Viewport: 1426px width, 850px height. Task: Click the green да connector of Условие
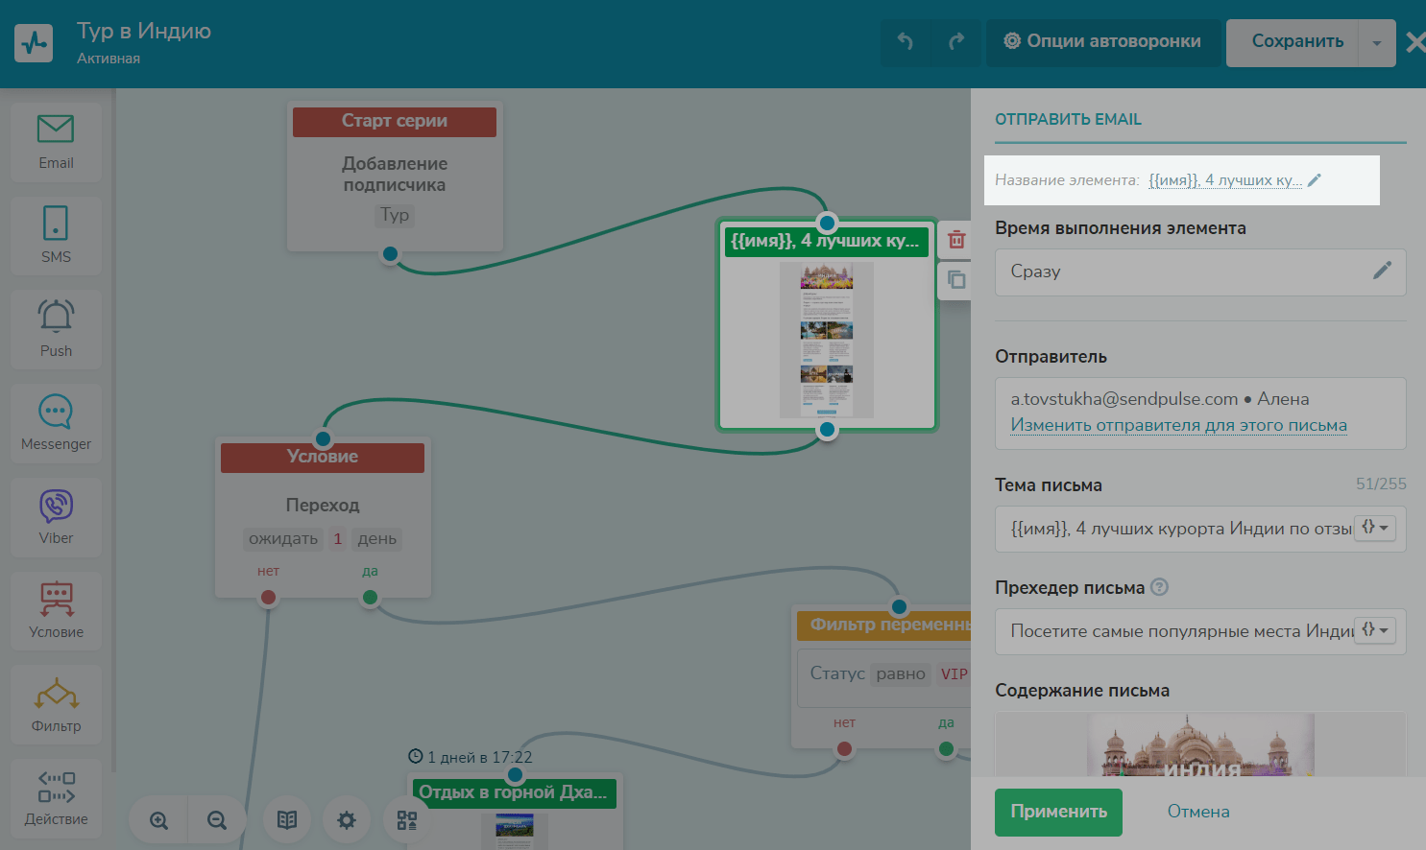click(x=370, y=598)
